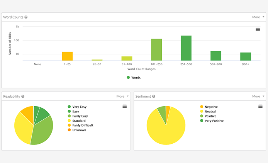Select the 51-100 word count bar
Screen dimensions: 268x163
pos(127,58)
